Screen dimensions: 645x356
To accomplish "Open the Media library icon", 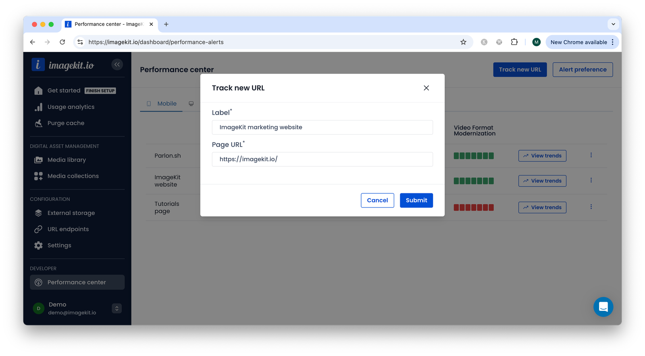I will (38, 160).
